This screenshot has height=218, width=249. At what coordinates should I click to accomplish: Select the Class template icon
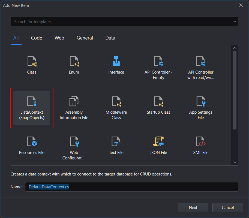coord(32,62)
